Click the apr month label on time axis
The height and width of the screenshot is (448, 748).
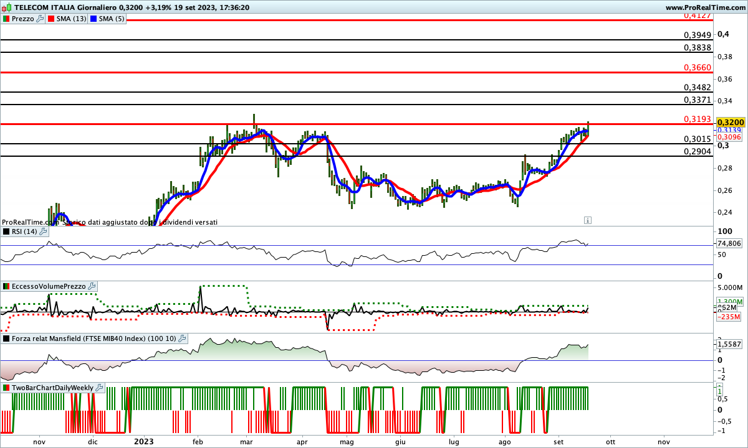pos(303,441)
